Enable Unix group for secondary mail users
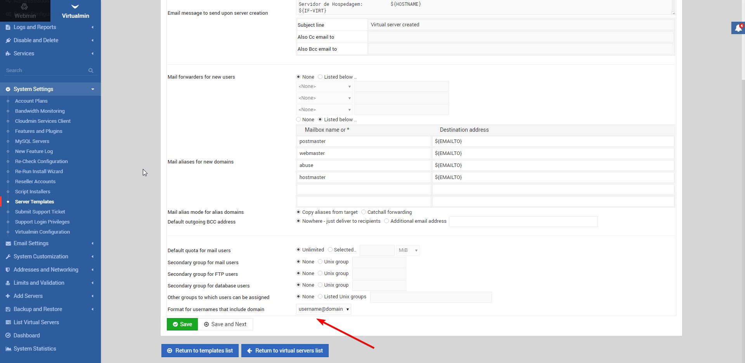The image size is (745, 363). [x=320, y=262]
